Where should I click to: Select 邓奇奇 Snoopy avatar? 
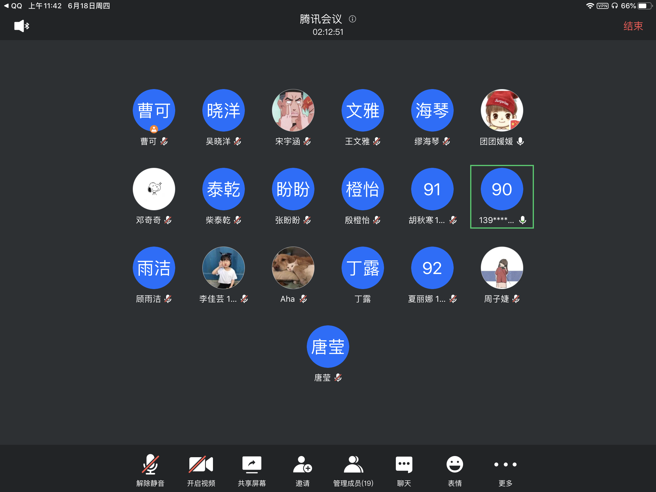click(x=154, y=189)
